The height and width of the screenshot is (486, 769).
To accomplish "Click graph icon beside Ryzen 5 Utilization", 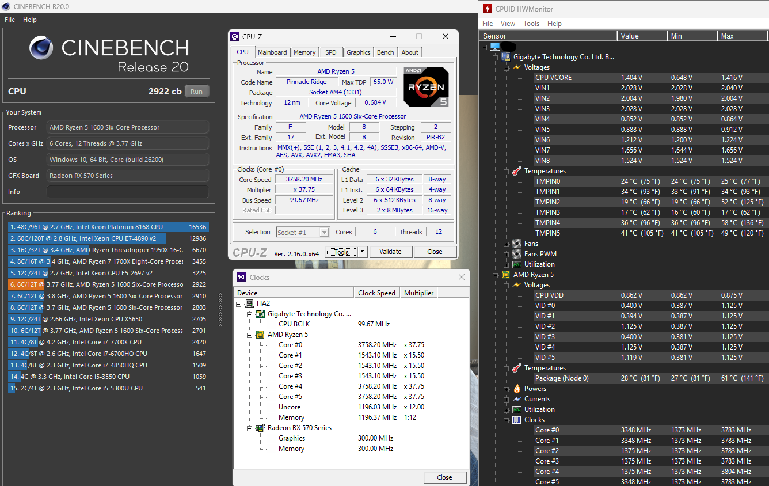I will (x=516, y=409).
